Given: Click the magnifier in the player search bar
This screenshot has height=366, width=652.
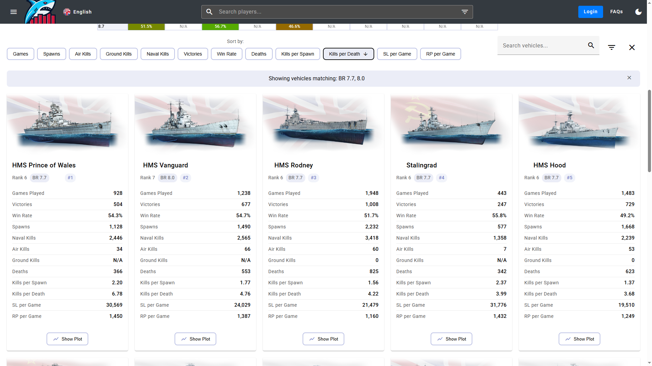Looking at the screenshot, I should 210,12.
